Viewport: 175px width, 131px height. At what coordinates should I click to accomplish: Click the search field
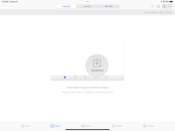click(x=167, y=6)
